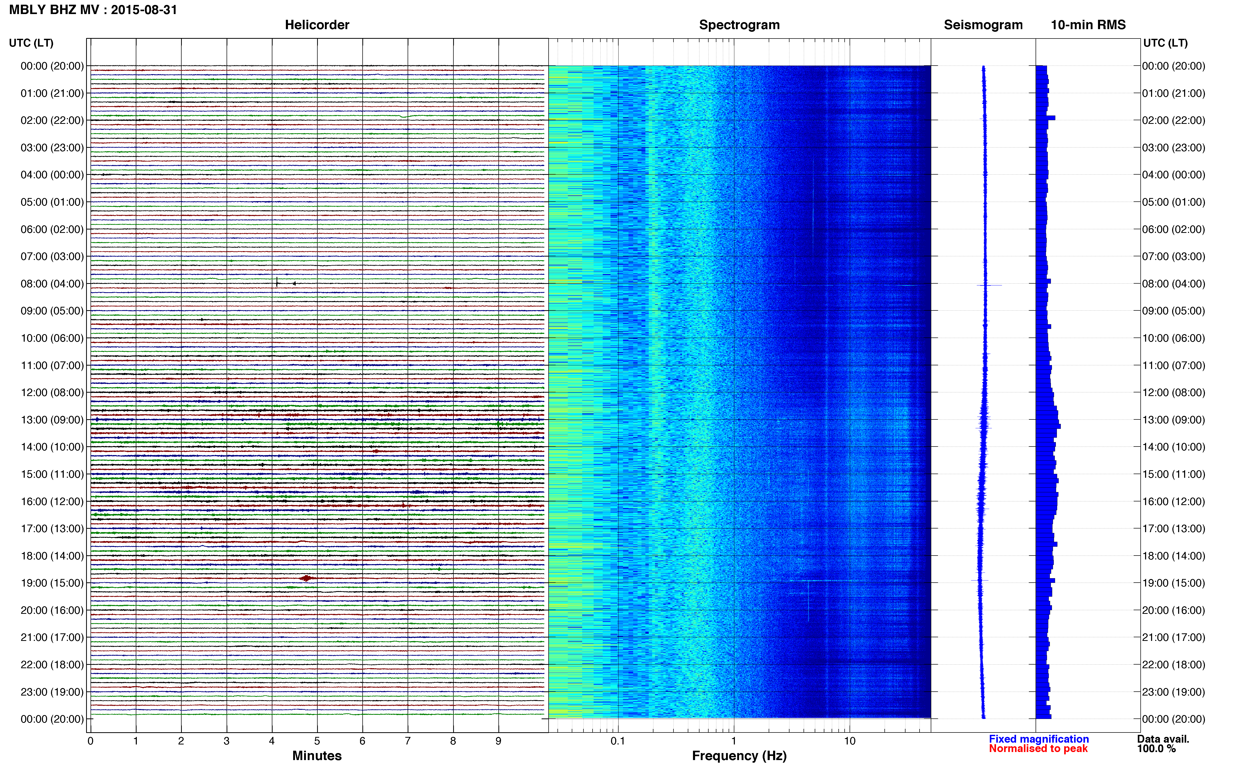
Task: Click '12:00 (08:00)' on the helicorder time axis
Action: pos(52,393)
